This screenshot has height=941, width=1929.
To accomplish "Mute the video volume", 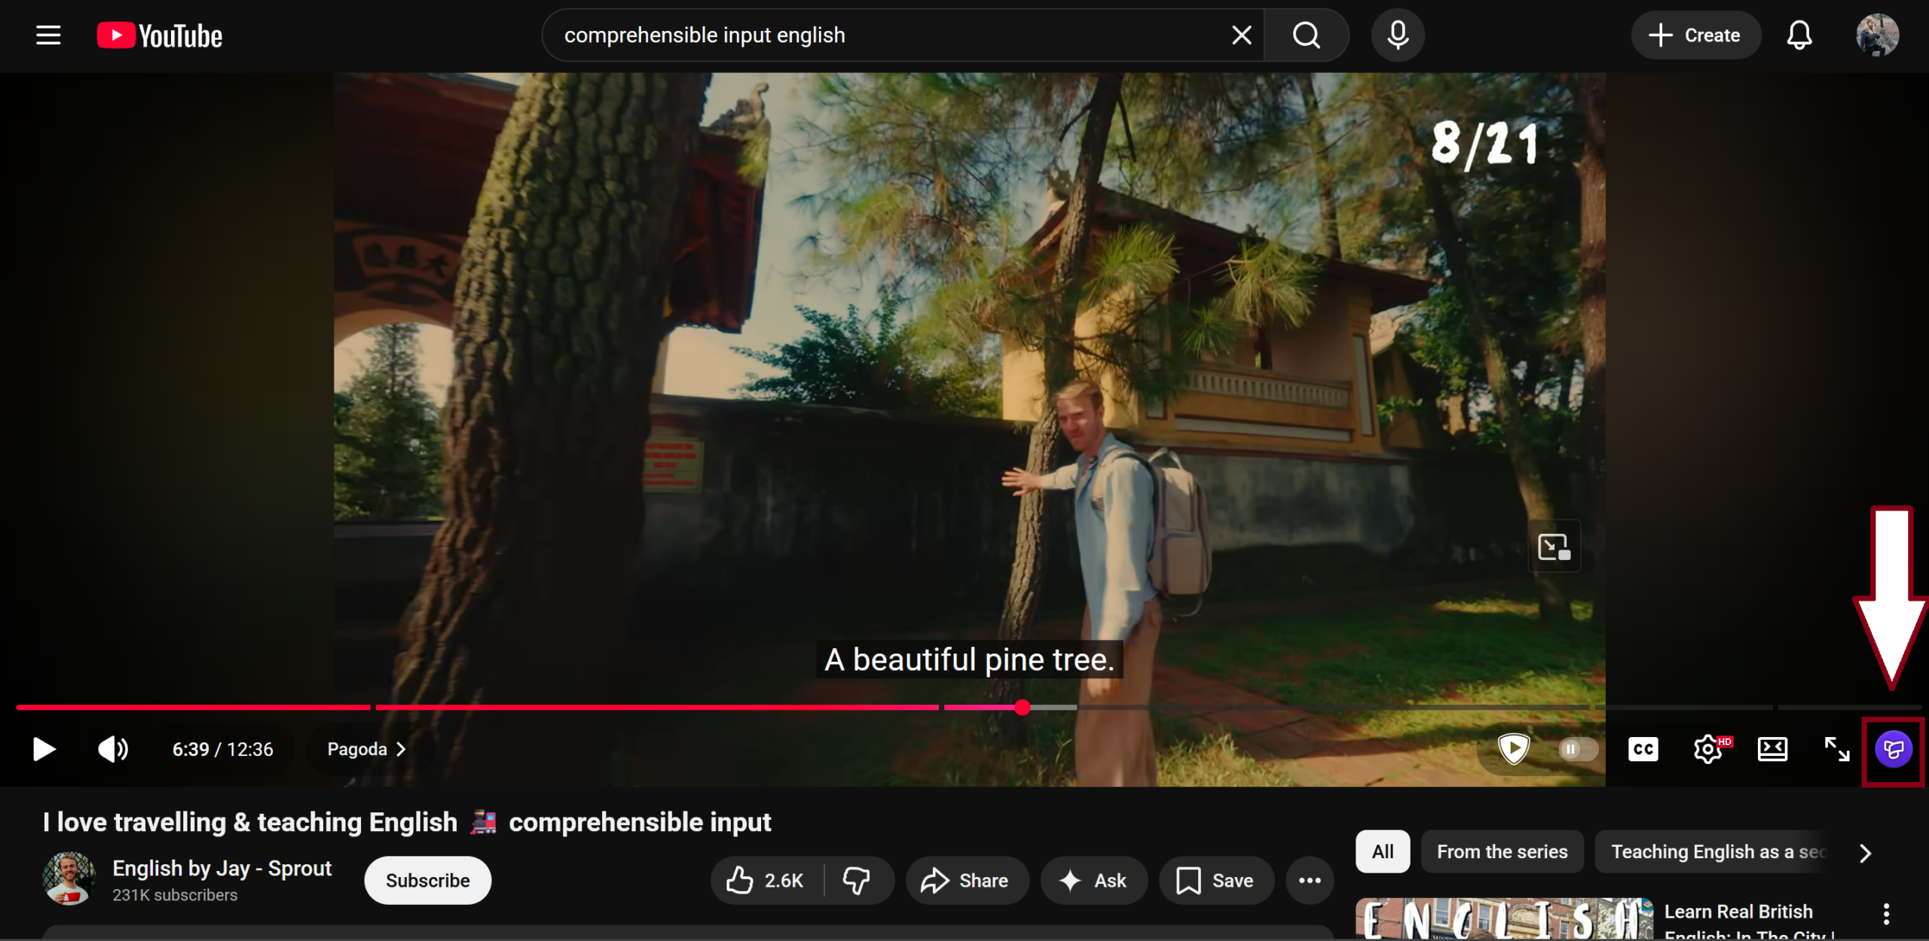I will coord(113,749).
